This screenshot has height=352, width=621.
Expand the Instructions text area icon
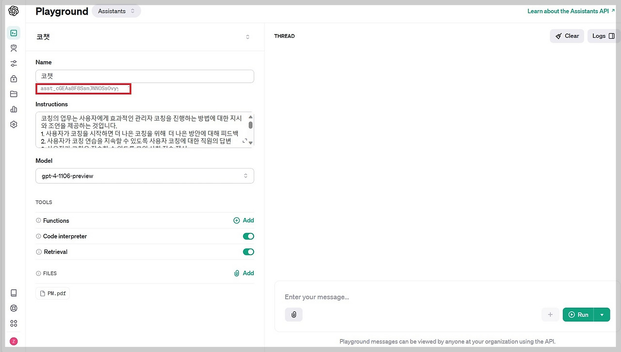click(x=245, y=141)
